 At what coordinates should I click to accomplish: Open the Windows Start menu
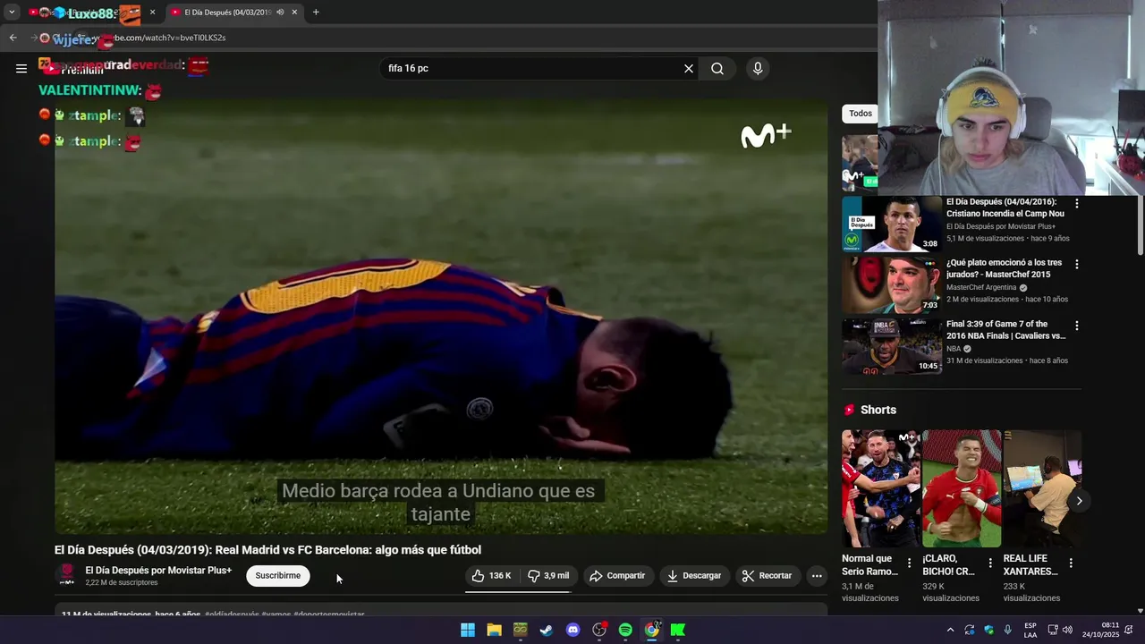[x=468, y=630]
